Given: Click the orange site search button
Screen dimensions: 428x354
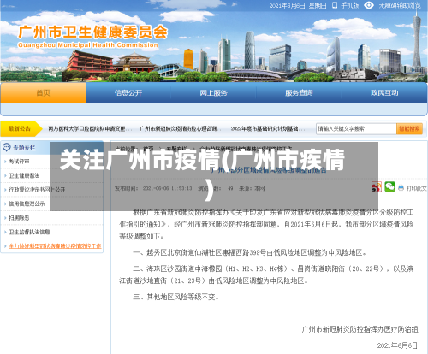Looking at the screenshot, I should [409, 128].
